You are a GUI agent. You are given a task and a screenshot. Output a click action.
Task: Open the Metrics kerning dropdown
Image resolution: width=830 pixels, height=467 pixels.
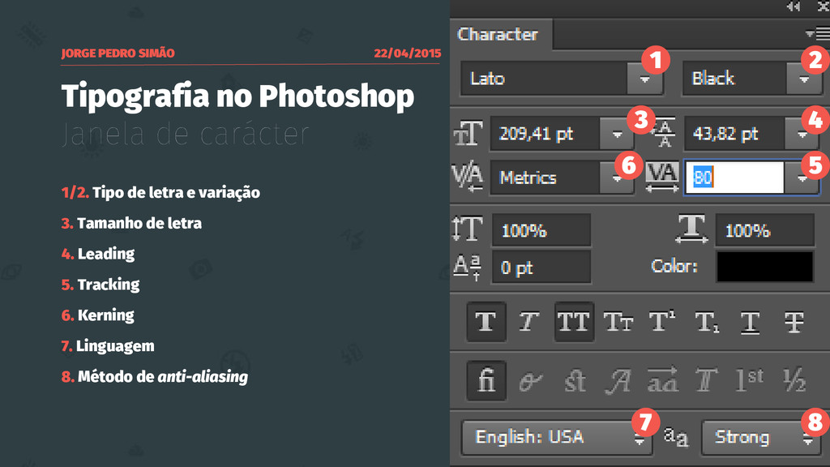click(x=617, y=178)
